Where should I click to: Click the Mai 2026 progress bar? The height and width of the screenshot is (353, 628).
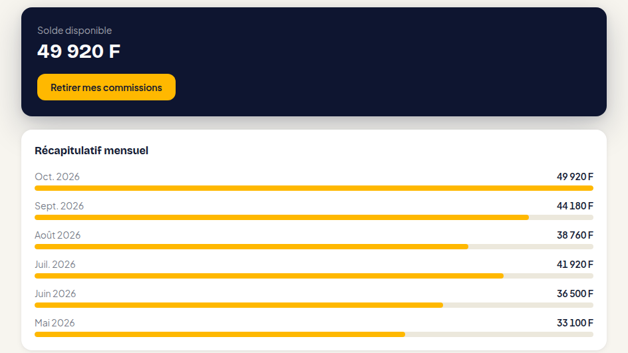(x=314, y=334)
